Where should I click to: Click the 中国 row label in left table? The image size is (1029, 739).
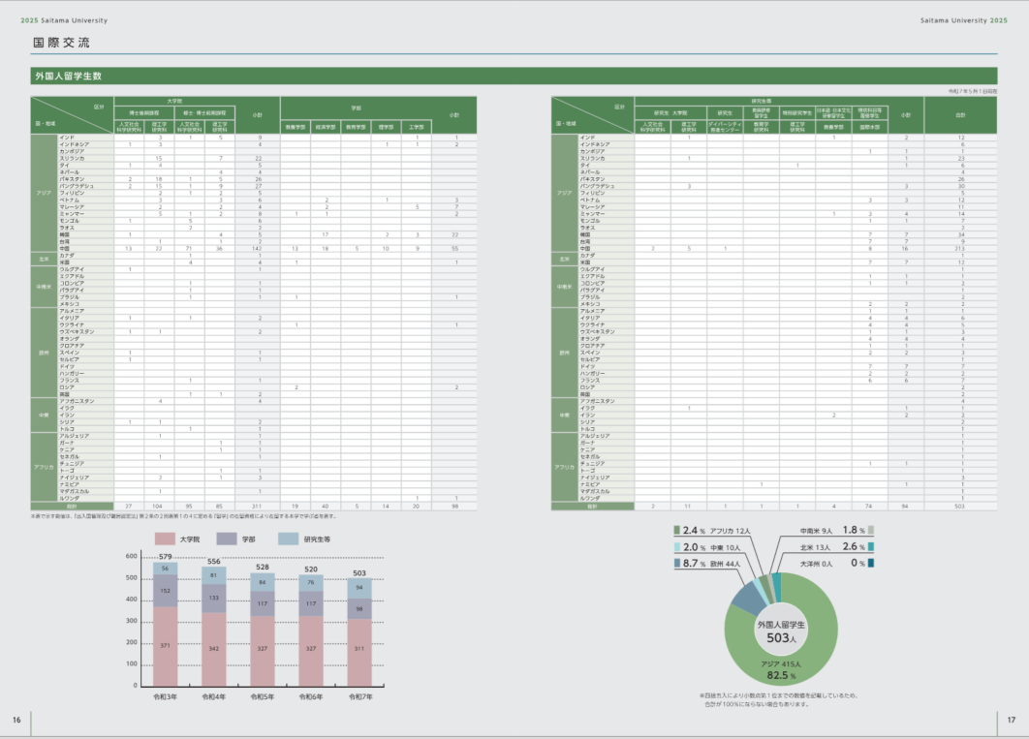click(65, 249)
